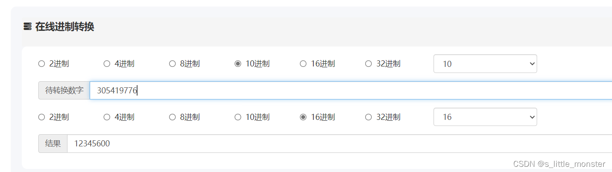The image size is (612, 172).
Task: Open the target base dropdown showing 16
Action: coord(485,117)
